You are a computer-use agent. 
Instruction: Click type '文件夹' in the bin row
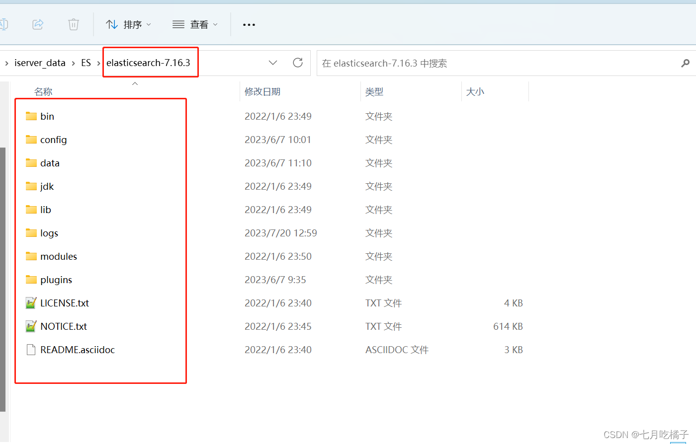tap(379, 116)
